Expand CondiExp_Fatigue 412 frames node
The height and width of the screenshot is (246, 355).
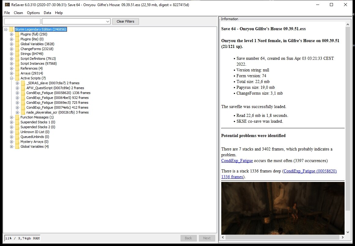tap(17, 107)
